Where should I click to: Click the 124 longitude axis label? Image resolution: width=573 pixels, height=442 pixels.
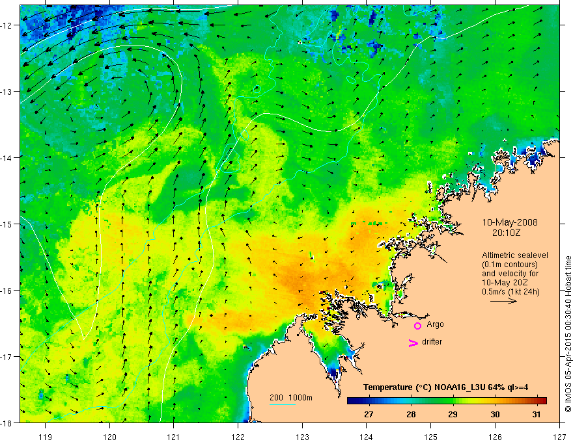click(367, 437)
